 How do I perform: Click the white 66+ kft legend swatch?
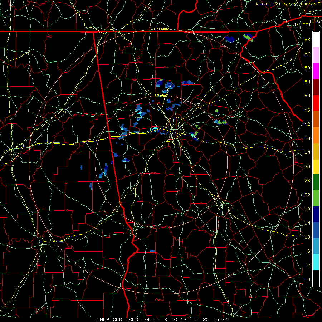(x=316, y=39)
